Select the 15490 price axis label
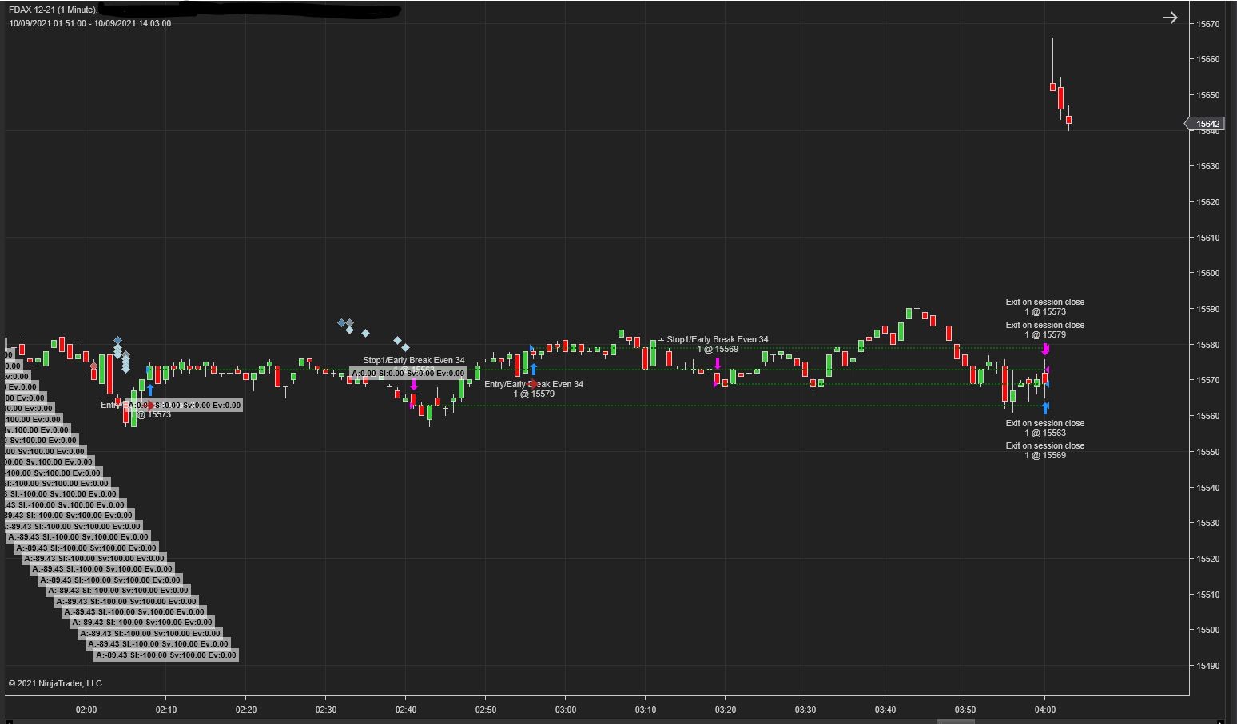 click(1208, 666)
